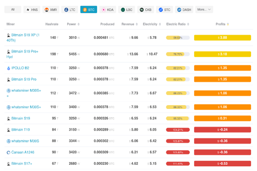
Task: Click the Produced column header
Action: click(x=108, y=24)
